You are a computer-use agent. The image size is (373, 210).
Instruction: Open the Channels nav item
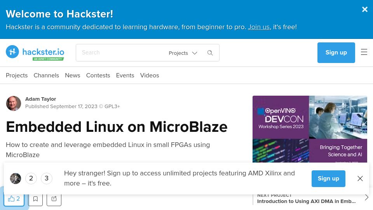point(46,75)
